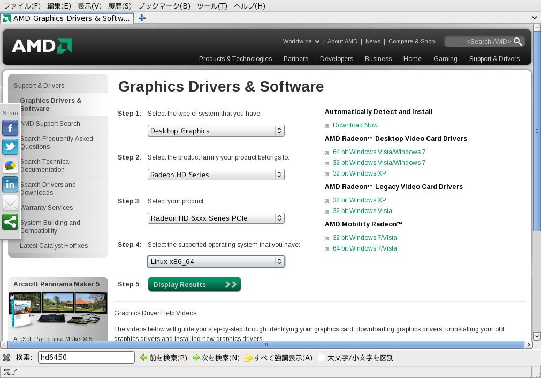The image size is (541, 378).
Task: Open the ツール(T) menu
Action: coord(212,6)
